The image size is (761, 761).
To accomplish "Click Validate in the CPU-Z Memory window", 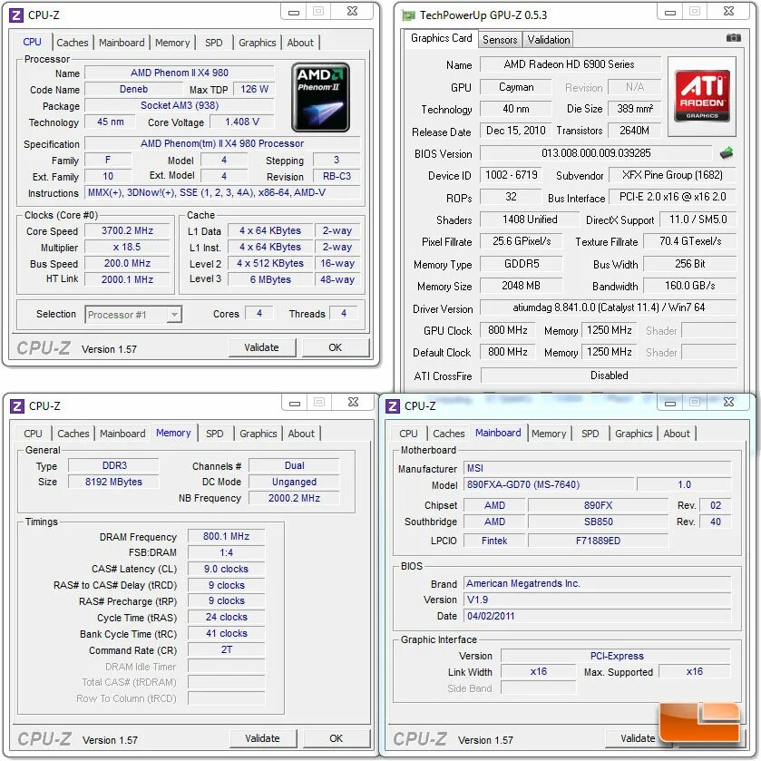I will tap(262, 738).
